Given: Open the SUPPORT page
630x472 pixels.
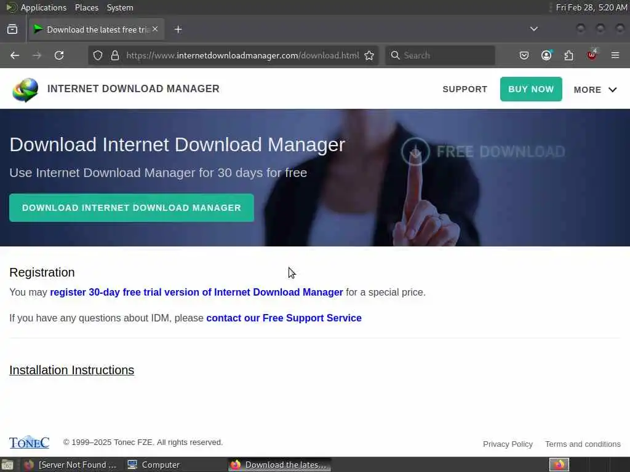Looking at the screenshot, I should coord(465,89).
